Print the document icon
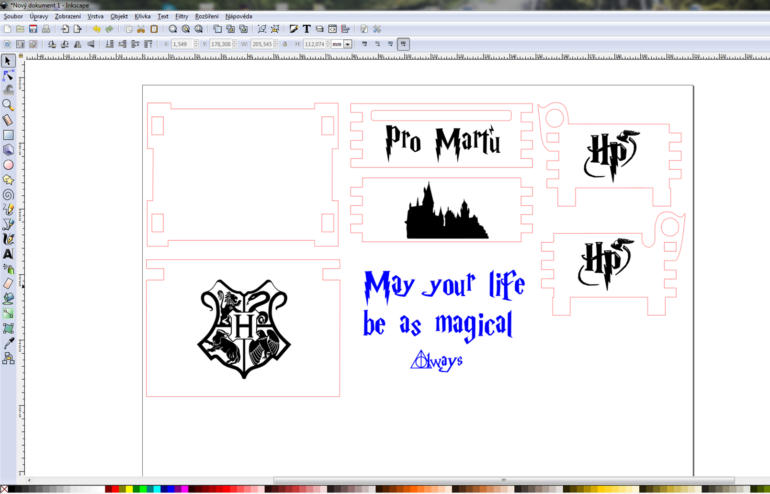The width and height of the screenshot is (770, 494). (46, 29)
